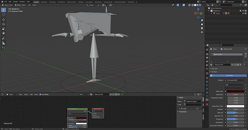Toggle the Collection exclude checkbox in the outliner
This screenshot has height=130, width=248.
click(x=240, y=11)
